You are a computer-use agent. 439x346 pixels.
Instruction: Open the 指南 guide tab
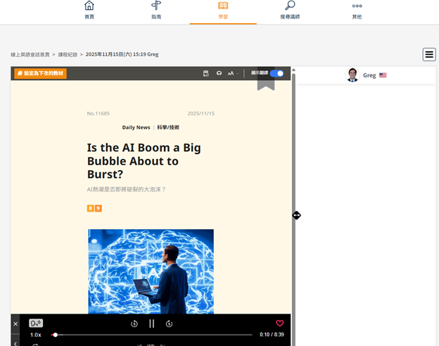coord(156,11)
